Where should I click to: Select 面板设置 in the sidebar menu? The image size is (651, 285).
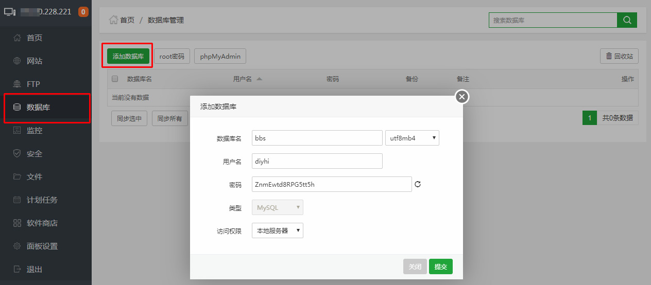pos(42,246)
